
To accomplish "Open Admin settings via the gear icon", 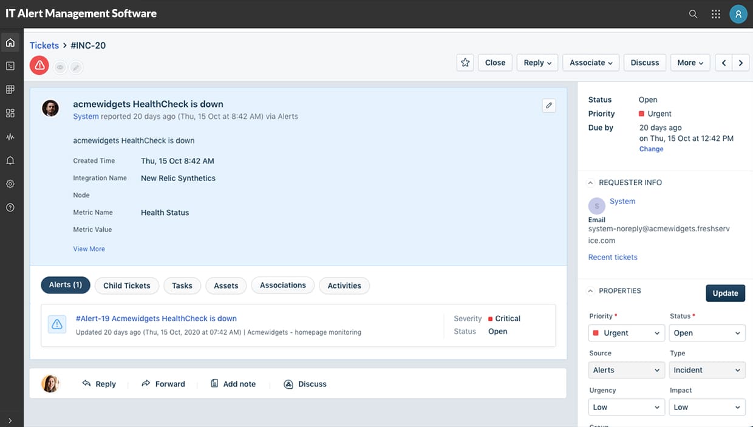I will (10, 183).
